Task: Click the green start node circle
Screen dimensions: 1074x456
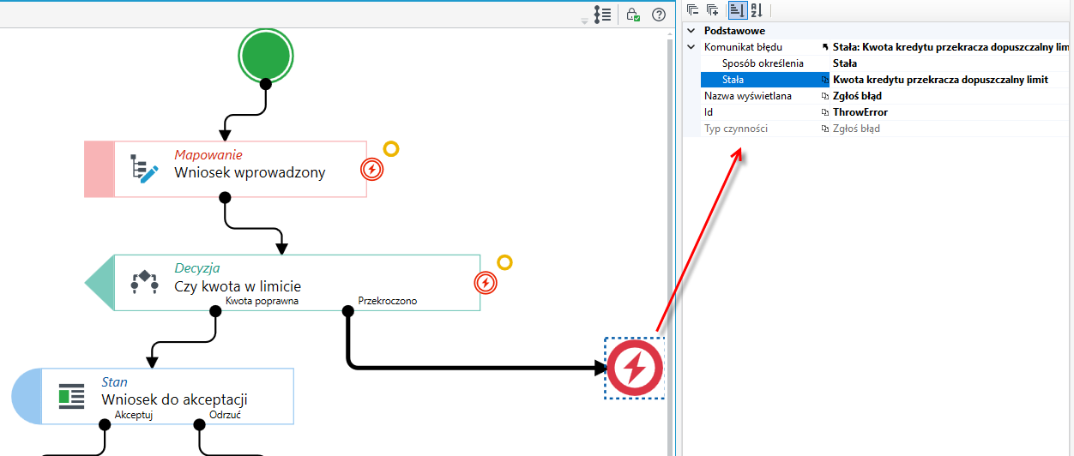Action: [x=266, y=55]
